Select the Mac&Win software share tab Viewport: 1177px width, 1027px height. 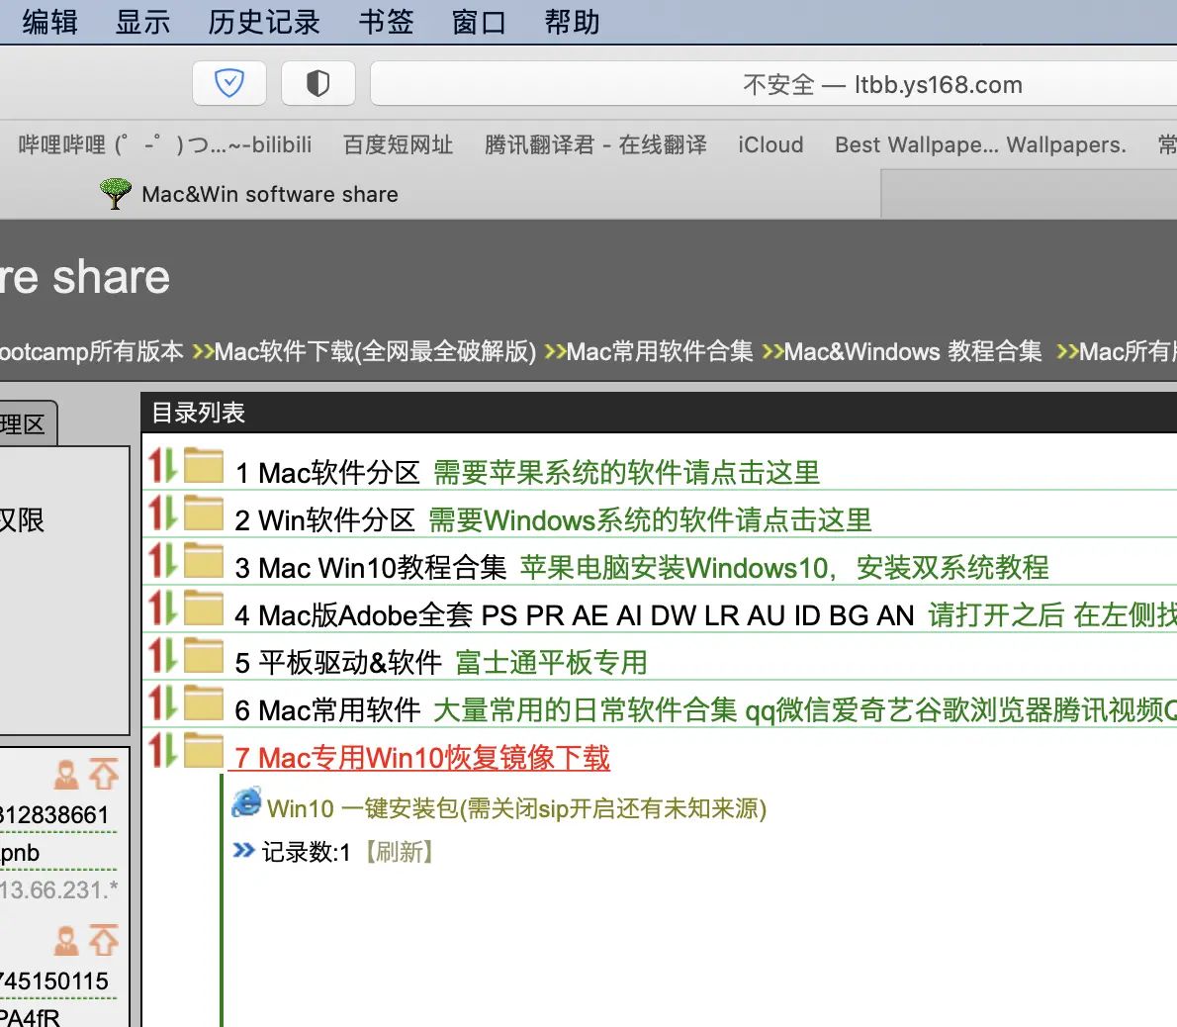[x=440, y=194]
